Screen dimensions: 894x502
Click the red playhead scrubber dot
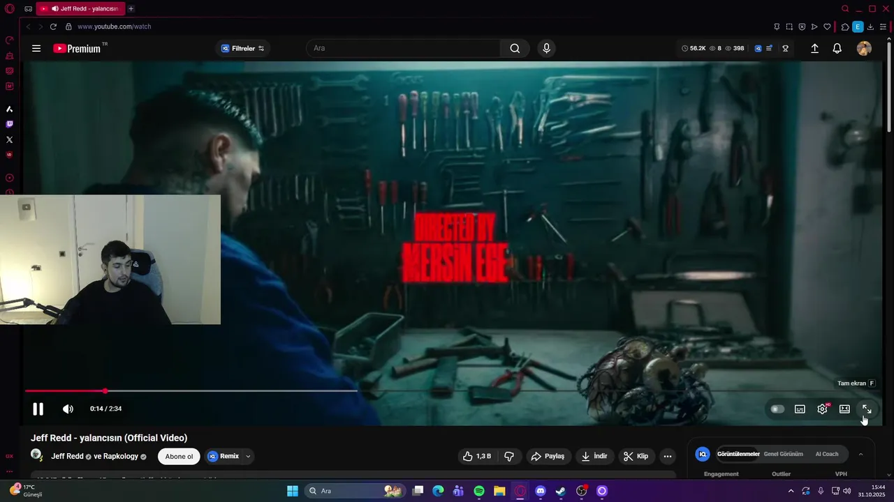[x=105, y=391]
